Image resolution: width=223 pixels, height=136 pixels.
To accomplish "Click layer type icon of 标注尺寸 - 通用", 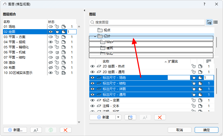I will pos(99,95).
